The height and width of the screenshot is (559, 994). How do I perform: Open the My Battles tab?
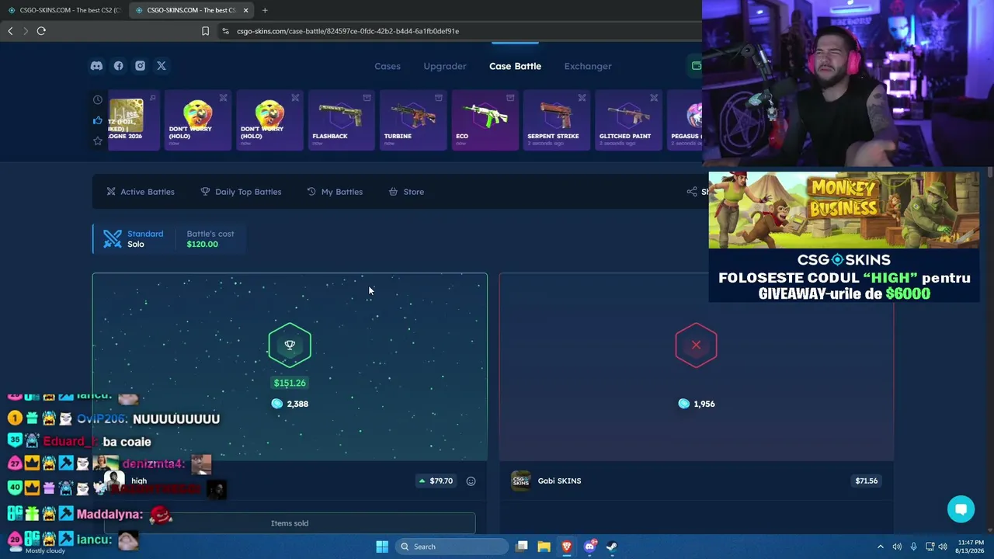335,192
